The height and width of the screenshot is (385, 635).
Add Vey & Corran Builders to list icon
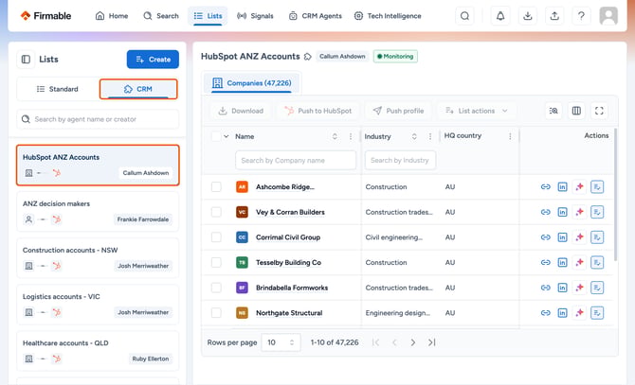click(597, 212)
